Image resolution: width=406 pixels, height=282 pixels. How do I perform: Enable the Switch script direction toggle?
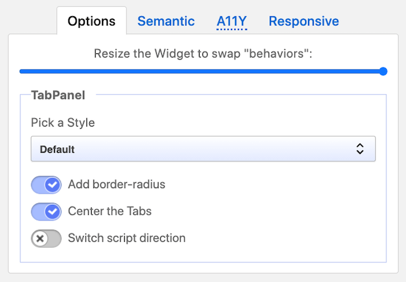coord(46,238)
